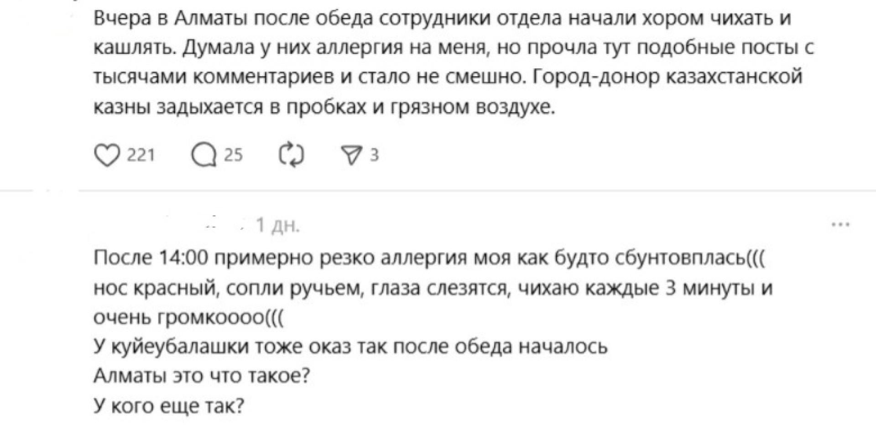Click the line starting "нос красный"
876x425 pixels.
433,288
